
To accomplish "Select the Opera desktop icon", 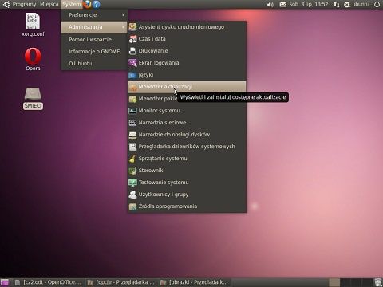I will pyautogui.click(x=33, y=59).
